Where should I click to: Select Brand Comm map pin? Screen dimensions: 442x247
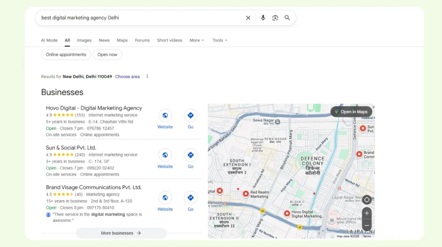pyautogui.click(x=359, y=154)
